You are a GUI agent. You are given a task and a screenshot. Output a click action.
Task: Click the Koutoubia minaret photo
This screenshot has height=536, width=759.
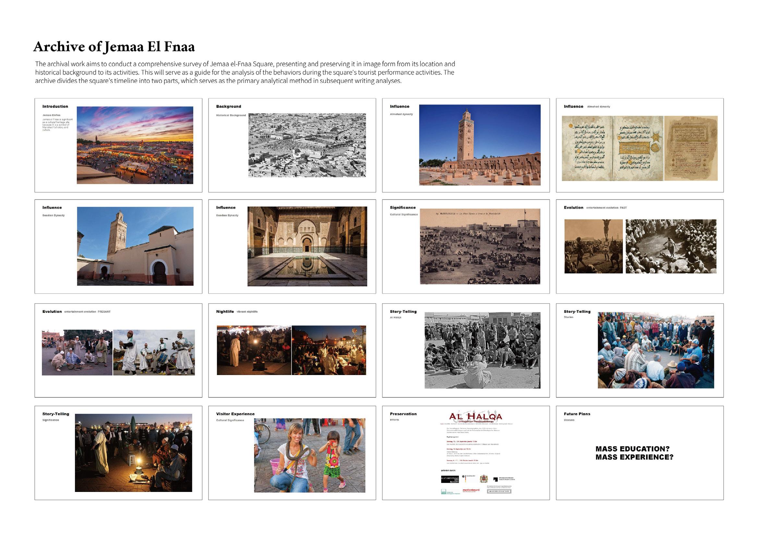click(480, 145)
